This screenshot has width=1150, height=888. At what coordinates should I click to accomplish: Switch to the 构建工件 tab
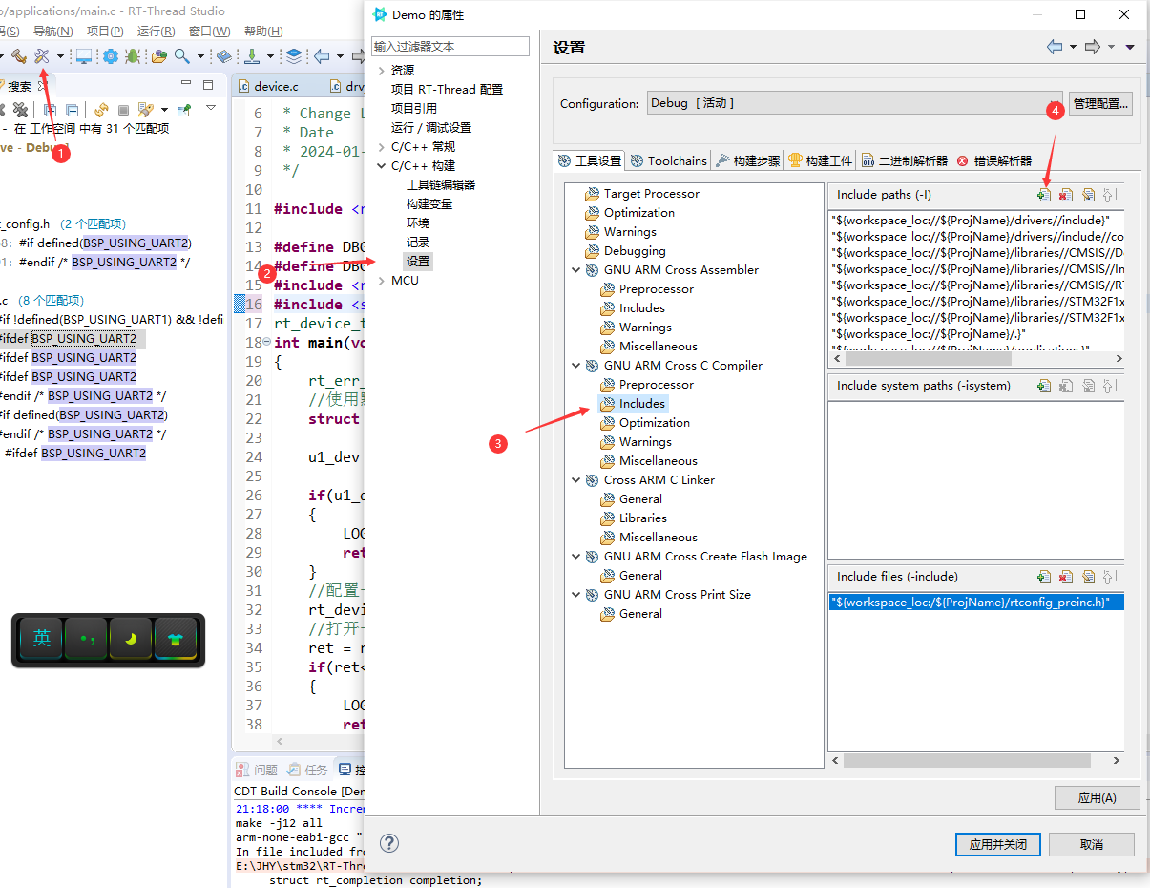(821, 160)
